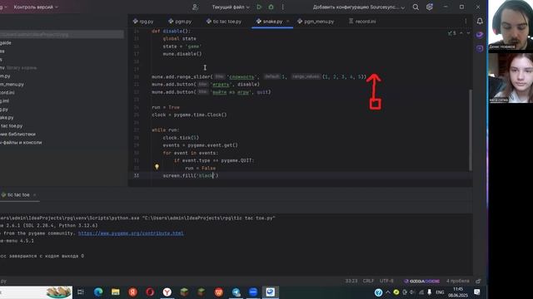
Task: Switch to the tic tac toe.py editor tab
Action: pyautogui.click(x=224, y=21)
